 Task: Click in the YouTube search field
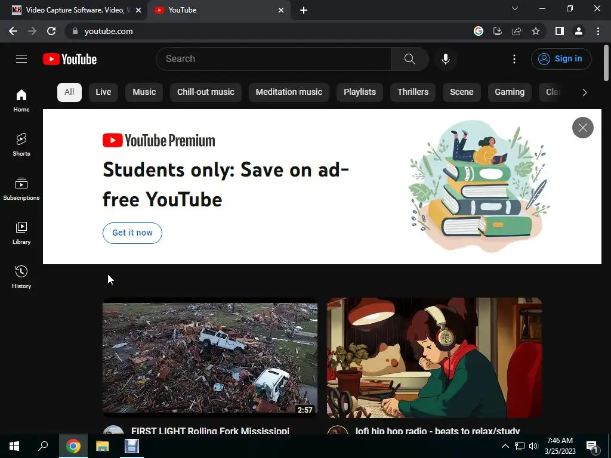pyautogui.click(x=273, y=59)
